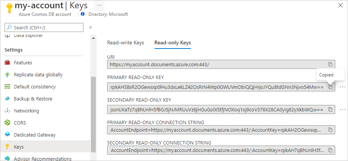Click the Backup & Restore cloud icon
The height and width of the screenshot is (161, 348).
click(7, 99)
